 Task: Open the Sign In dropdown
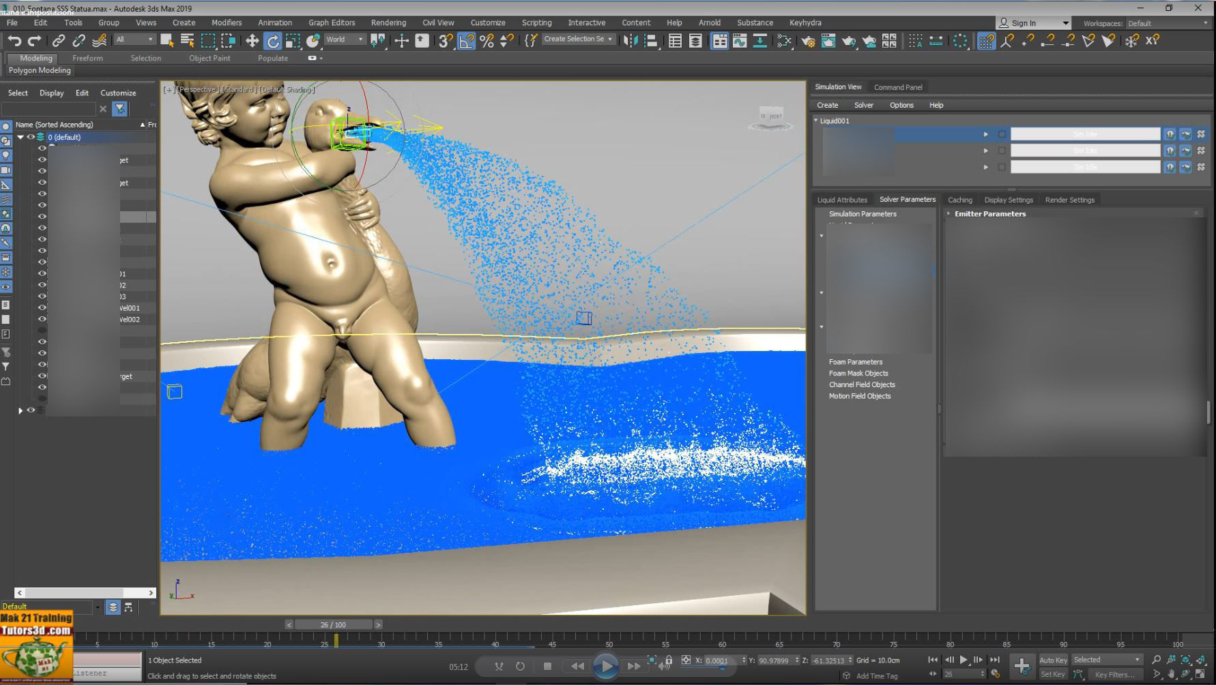(x=1033, y=23)
